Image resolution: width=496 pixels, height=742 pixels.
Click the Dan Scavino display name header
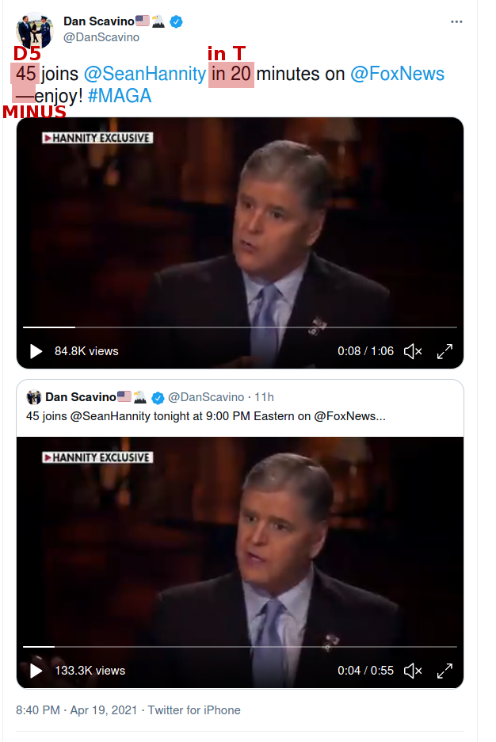point(99,21)
